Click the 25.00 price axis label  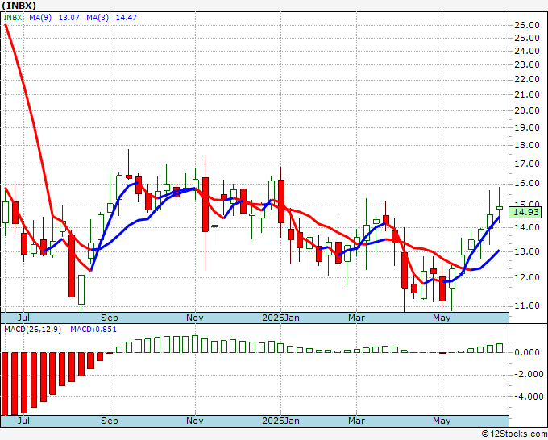(527, 38)
